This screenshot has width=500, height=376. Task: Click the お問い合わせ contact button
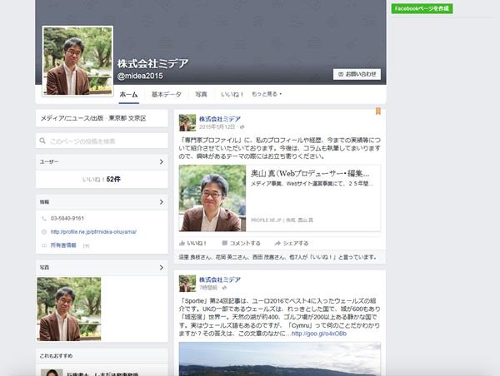tap(357, 74)
